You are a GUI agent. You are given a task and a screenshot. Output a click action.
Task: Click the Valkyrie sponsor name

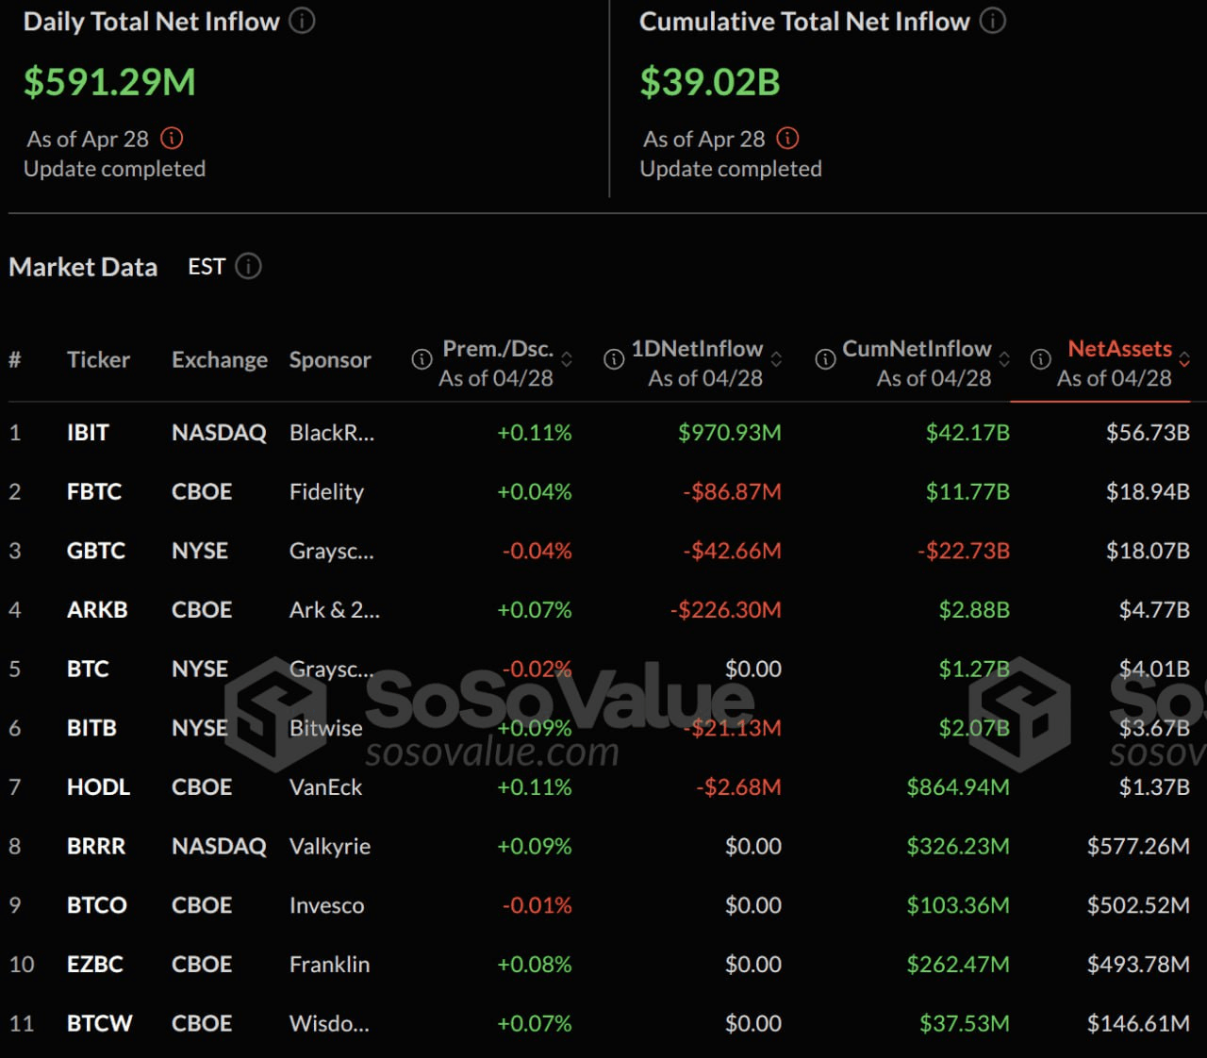pos(330,846)
